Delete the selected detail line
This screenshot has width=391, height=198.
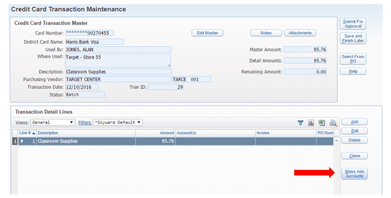point(355,140)
